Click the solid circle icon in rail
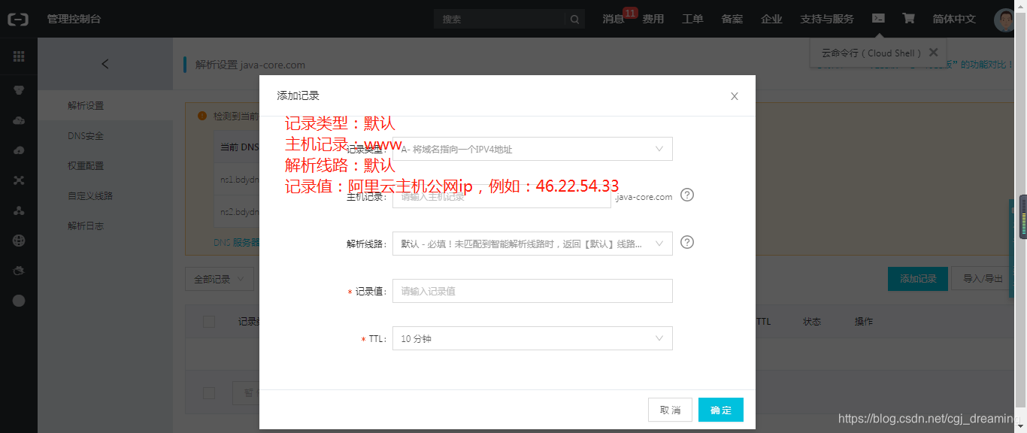This screenshot has height=433, width=1027. click(x=19, y=301)
